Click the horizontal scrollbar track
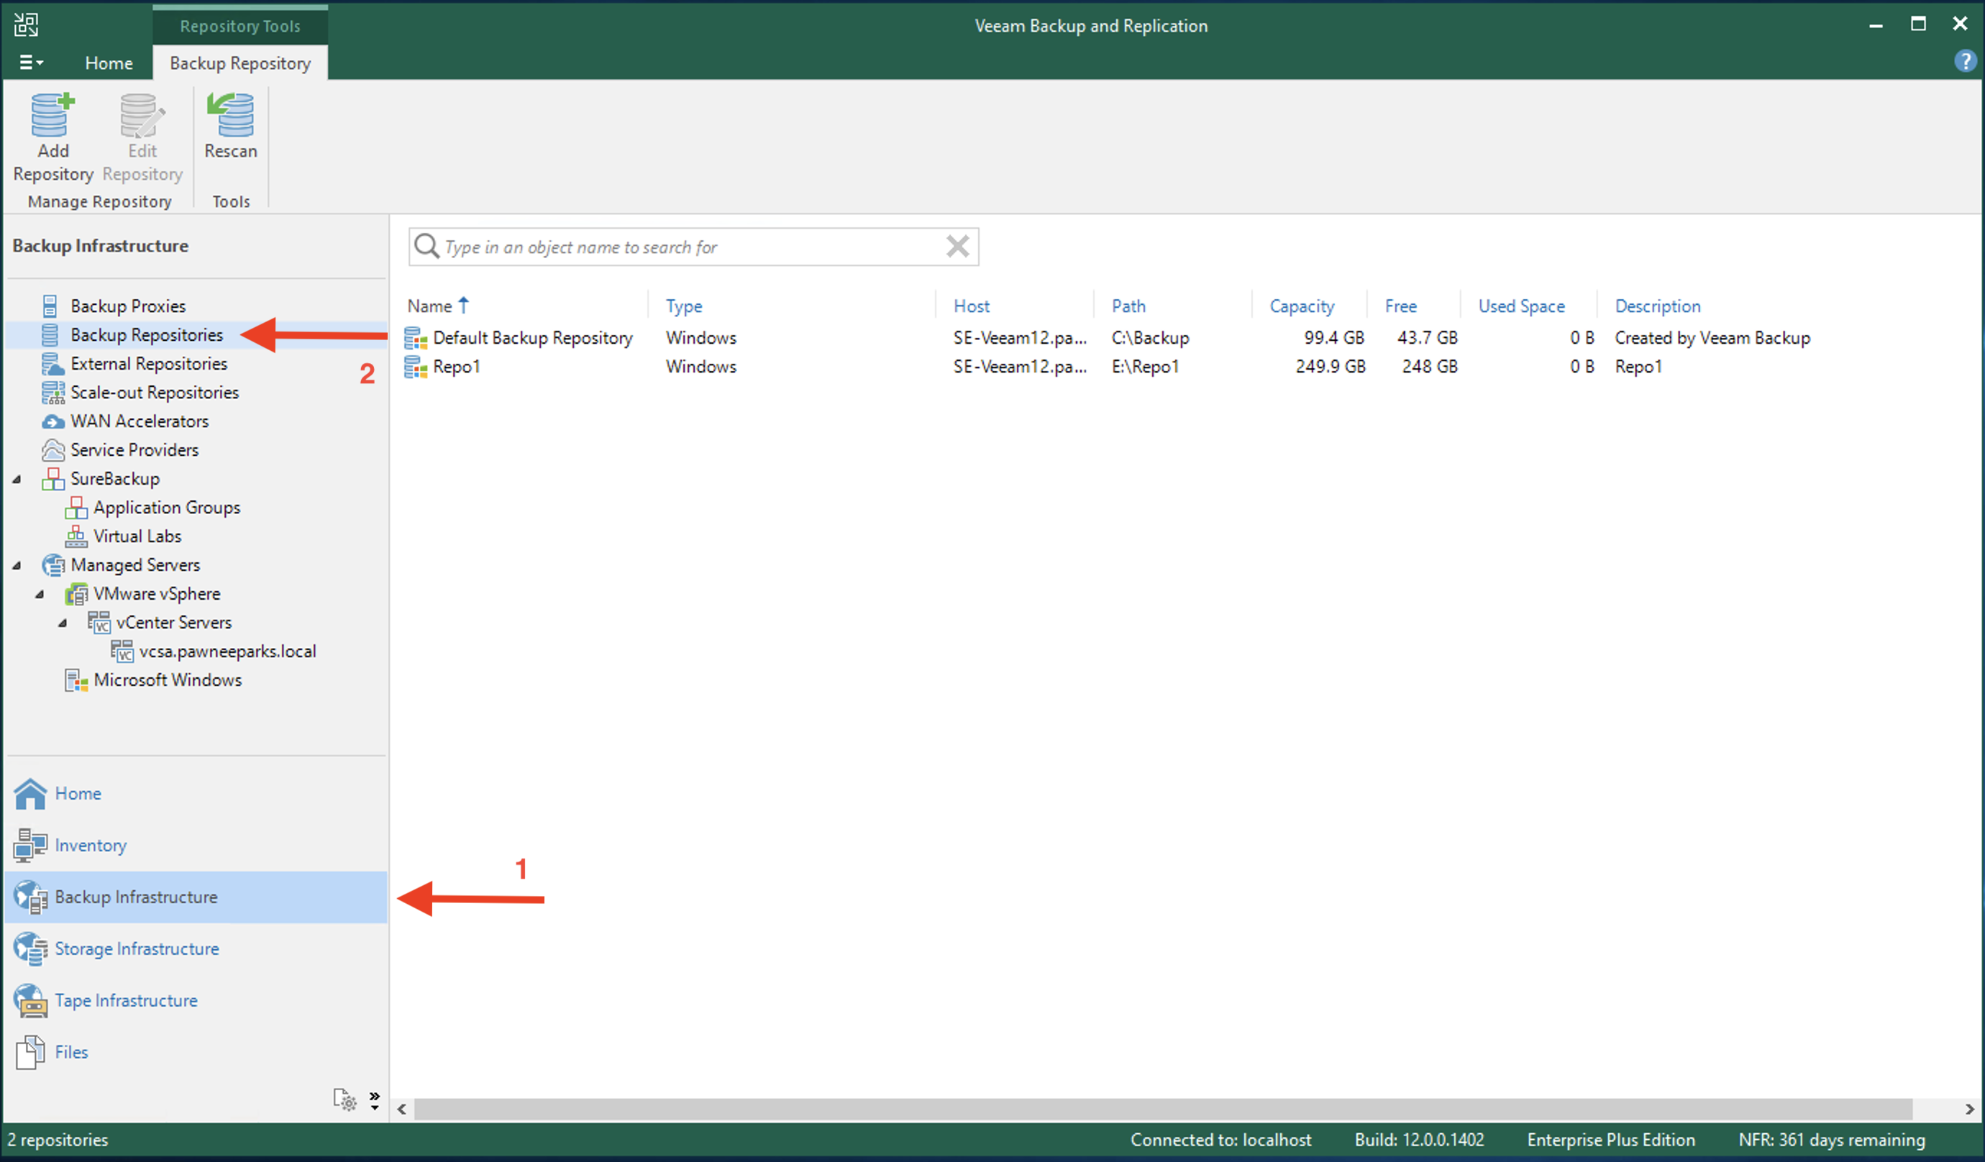This screenshot has width=1985, height=1162. point(1164,1110)
